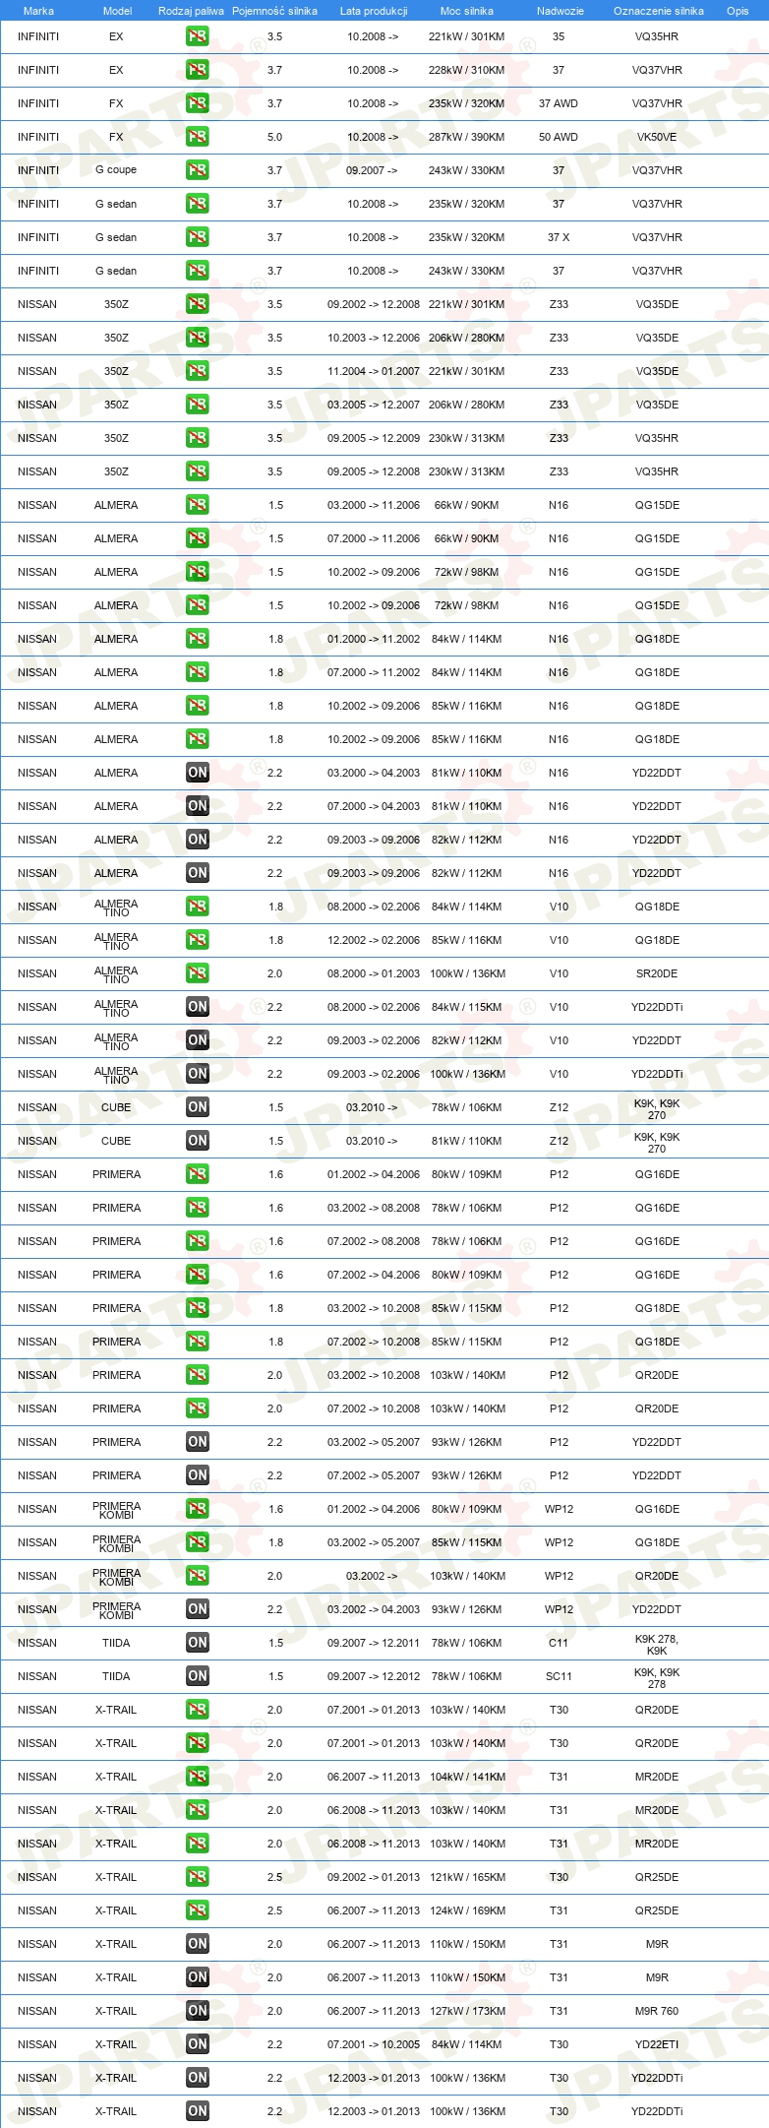The width and height of the screenshot is (769, 2128).
Task: Select power cell 127kW / 173KM
Action: [467, 2011]
